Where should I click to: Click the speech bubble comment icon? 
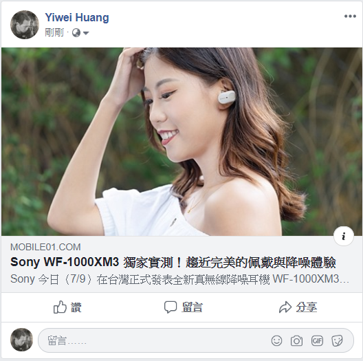pos(170,307)
